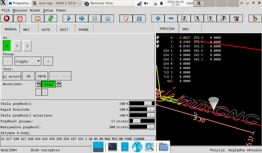Adjust Maksymalna prędkość slider

tap(142, 127)
